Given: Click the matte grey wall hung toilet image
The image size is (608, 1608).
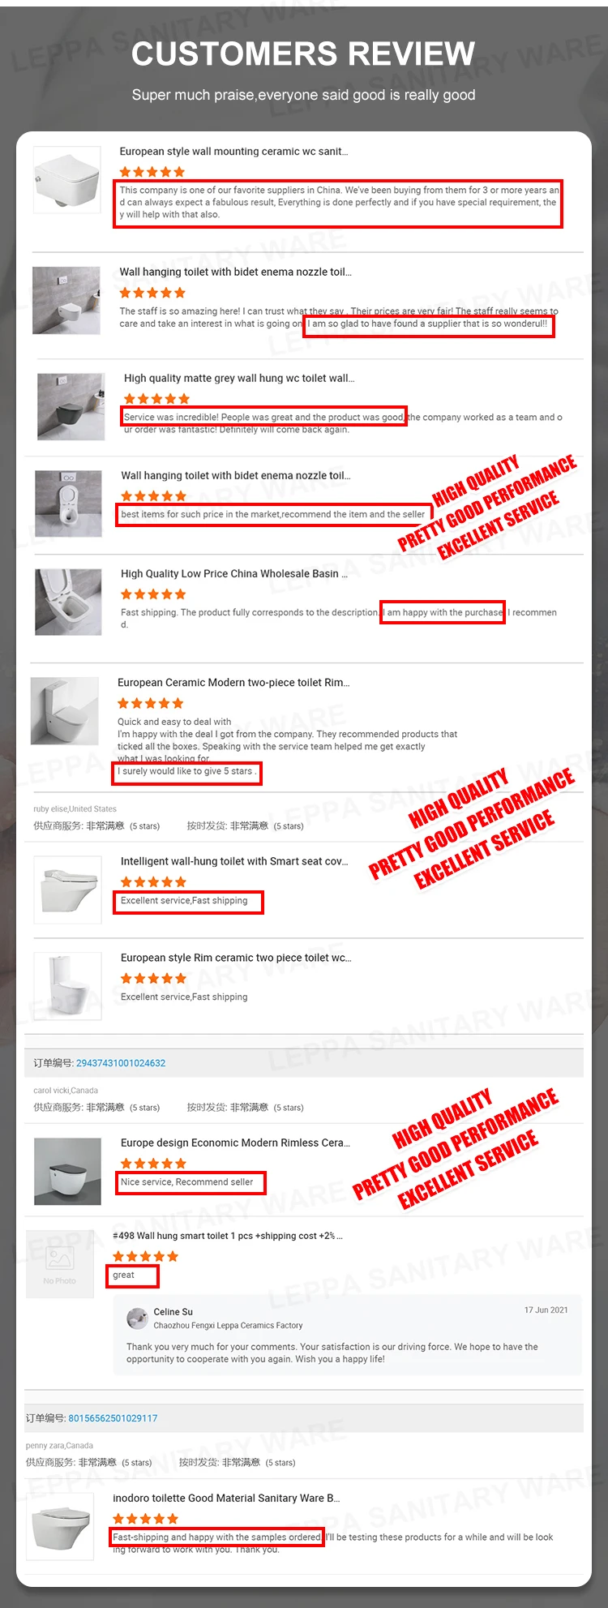Looking at the screenshot, I should click(71, 406).
